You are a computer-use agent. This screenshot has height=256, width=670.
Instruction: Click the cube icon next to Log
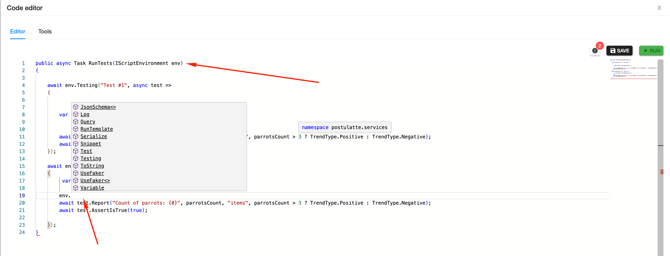(76, 114)
